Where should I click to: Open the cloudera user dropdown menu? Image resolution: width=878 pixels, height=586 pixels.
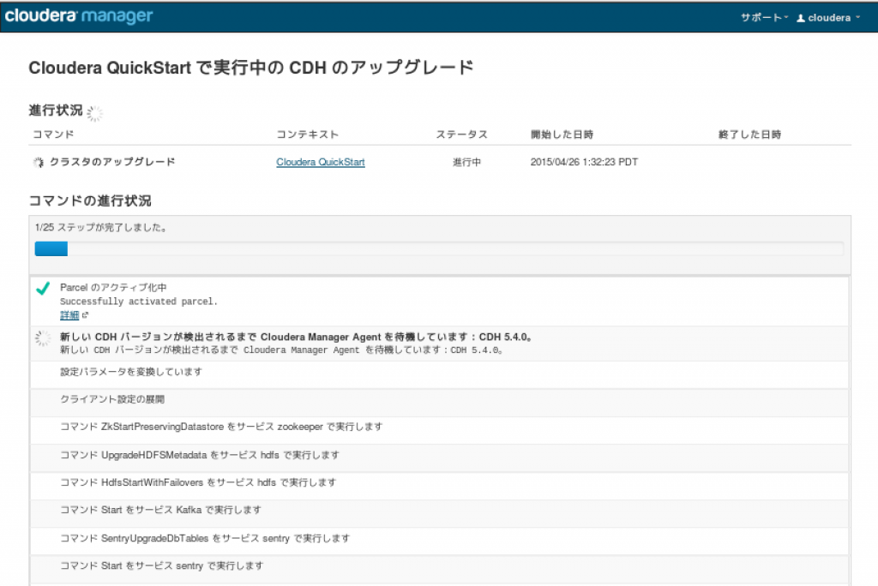(828, 17)
